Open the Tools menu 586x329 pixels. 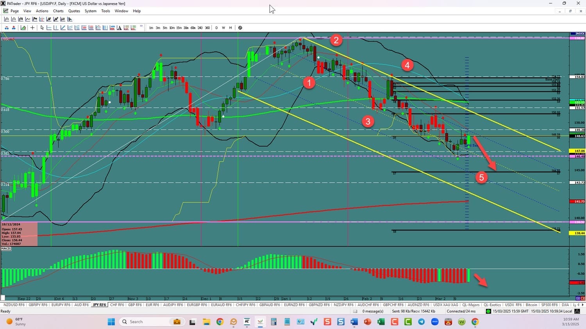point(105,11)
